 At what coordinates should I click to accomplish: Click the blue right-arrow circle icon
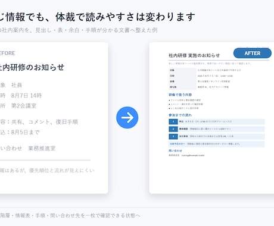(x=127, y=118)
